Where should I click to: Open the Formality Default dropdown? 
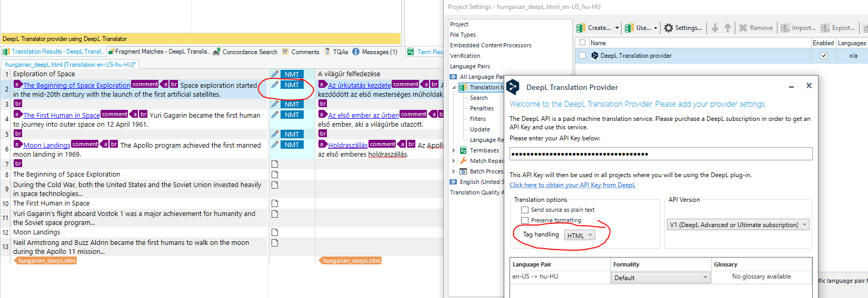pos(661,278)
